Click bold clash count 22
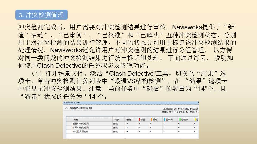 pyautogui.click(x=127, y=127)
